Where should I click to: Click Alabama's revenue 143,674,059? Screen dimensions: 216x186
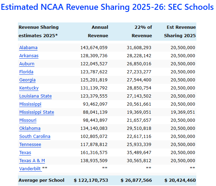point(94,48)
